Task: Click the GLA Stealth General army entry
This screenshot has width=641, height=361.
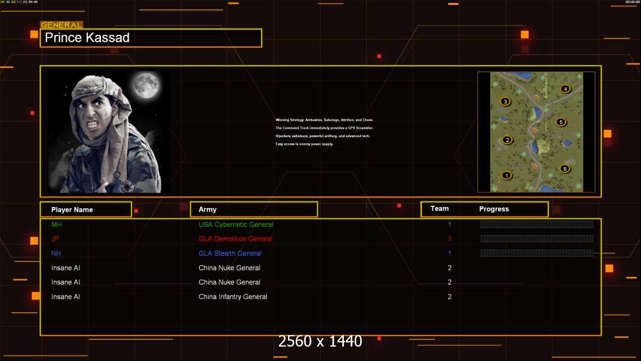Action: [x=230, y=253]
